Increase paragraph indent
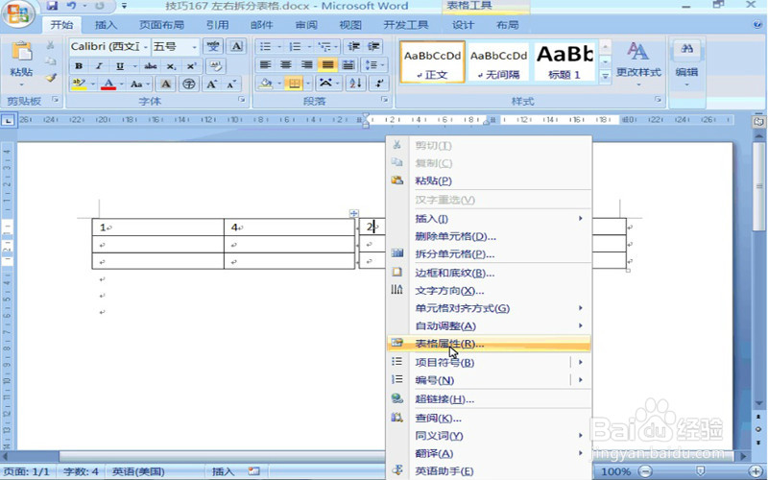Screen dimensions: 768x480 (373, 46)
